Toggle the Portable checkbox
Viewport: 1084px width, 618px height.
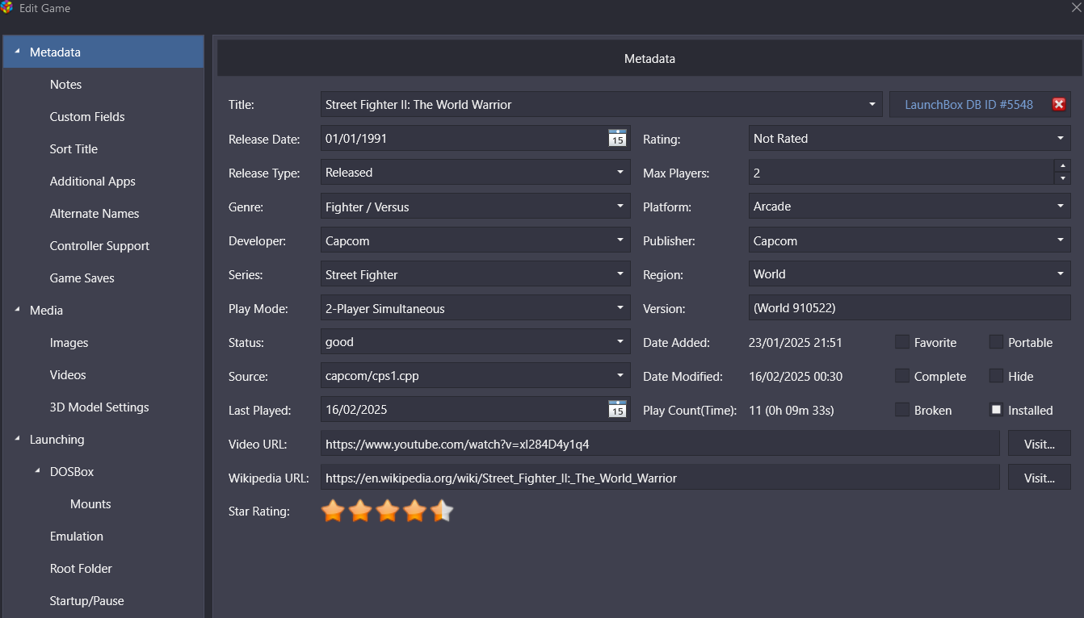tap(996, 342)
